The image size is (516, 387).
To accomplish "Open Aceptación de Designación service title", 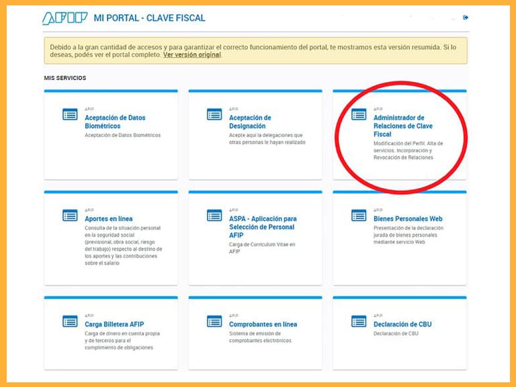I will pyautogui.click(x=250, y=122).
